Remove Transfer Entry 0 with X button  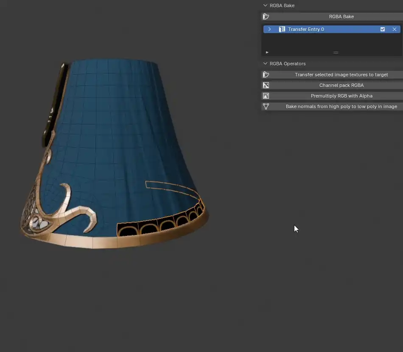pos(394,29)
